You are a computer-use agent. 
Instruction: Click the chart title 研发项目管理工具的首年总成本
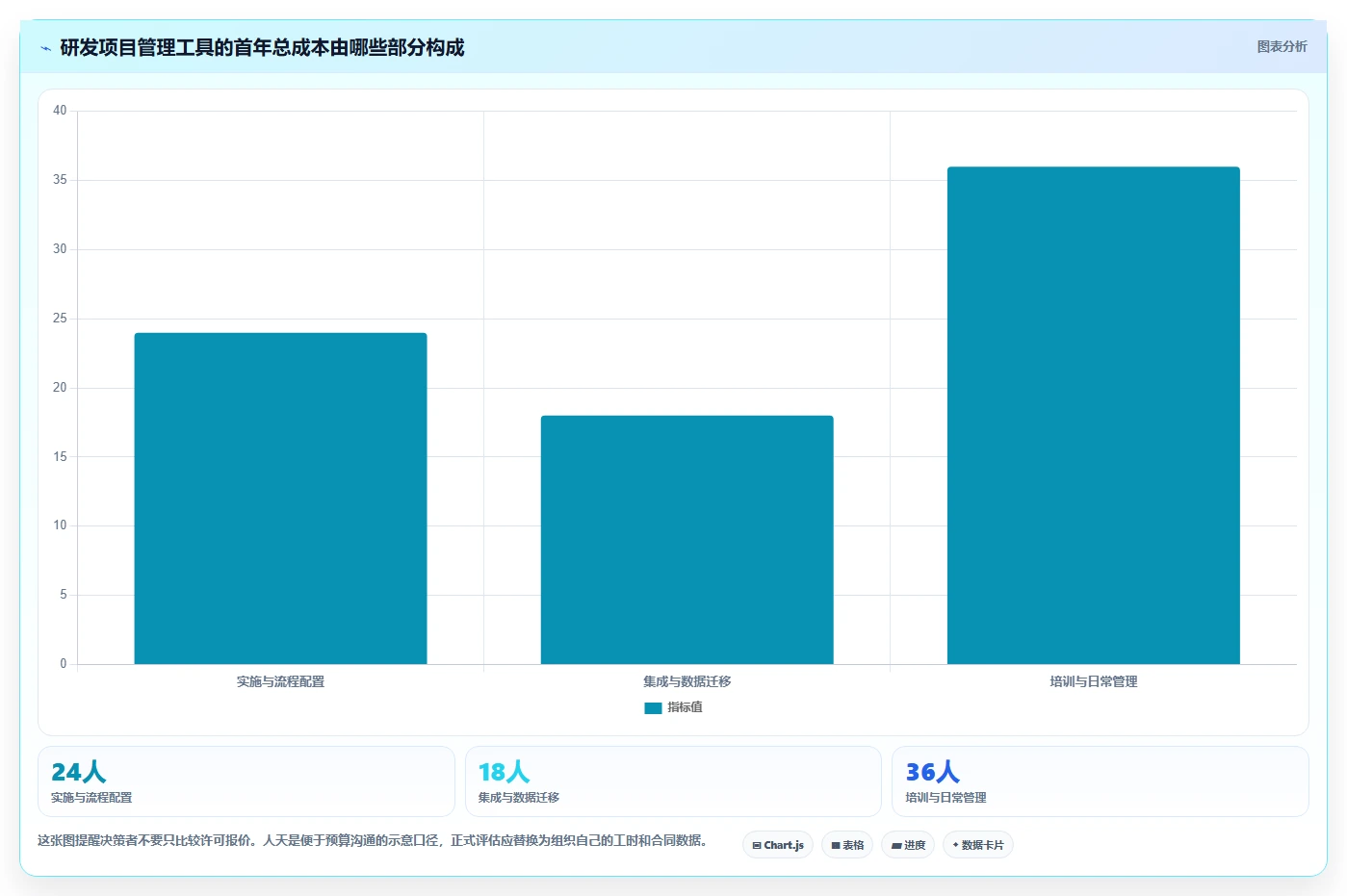262,47
